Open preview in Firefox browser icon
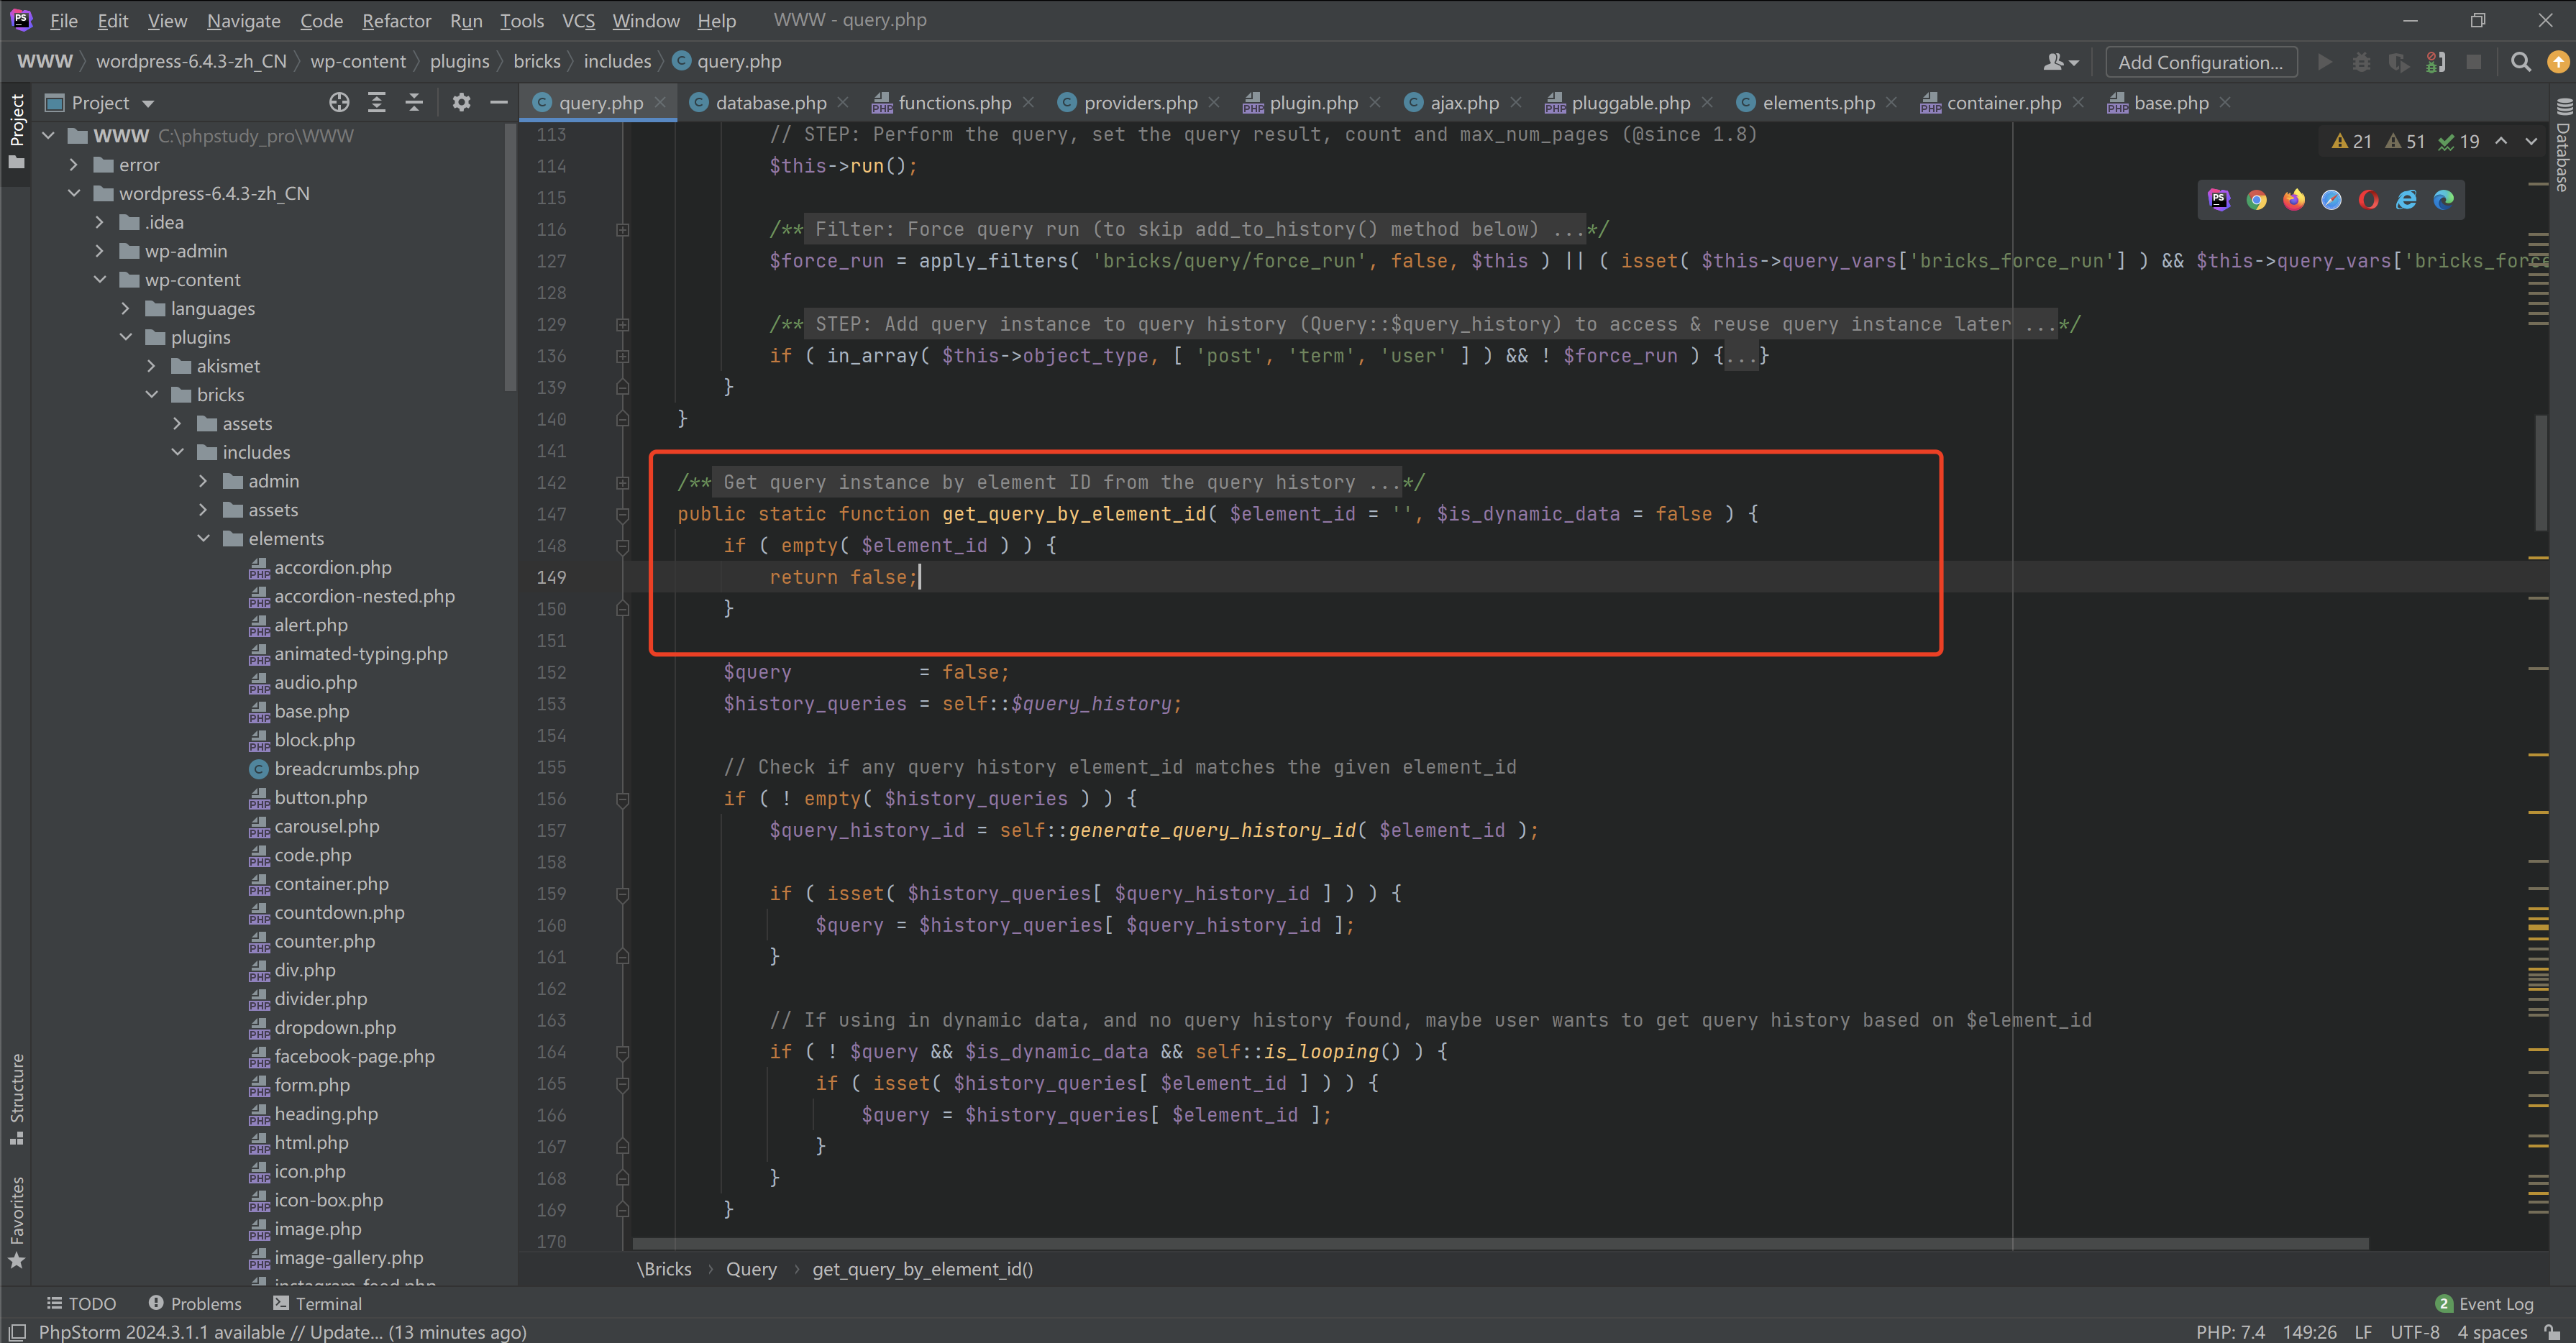This screenshot has height=1343, width=2576. coord(2294,200)
